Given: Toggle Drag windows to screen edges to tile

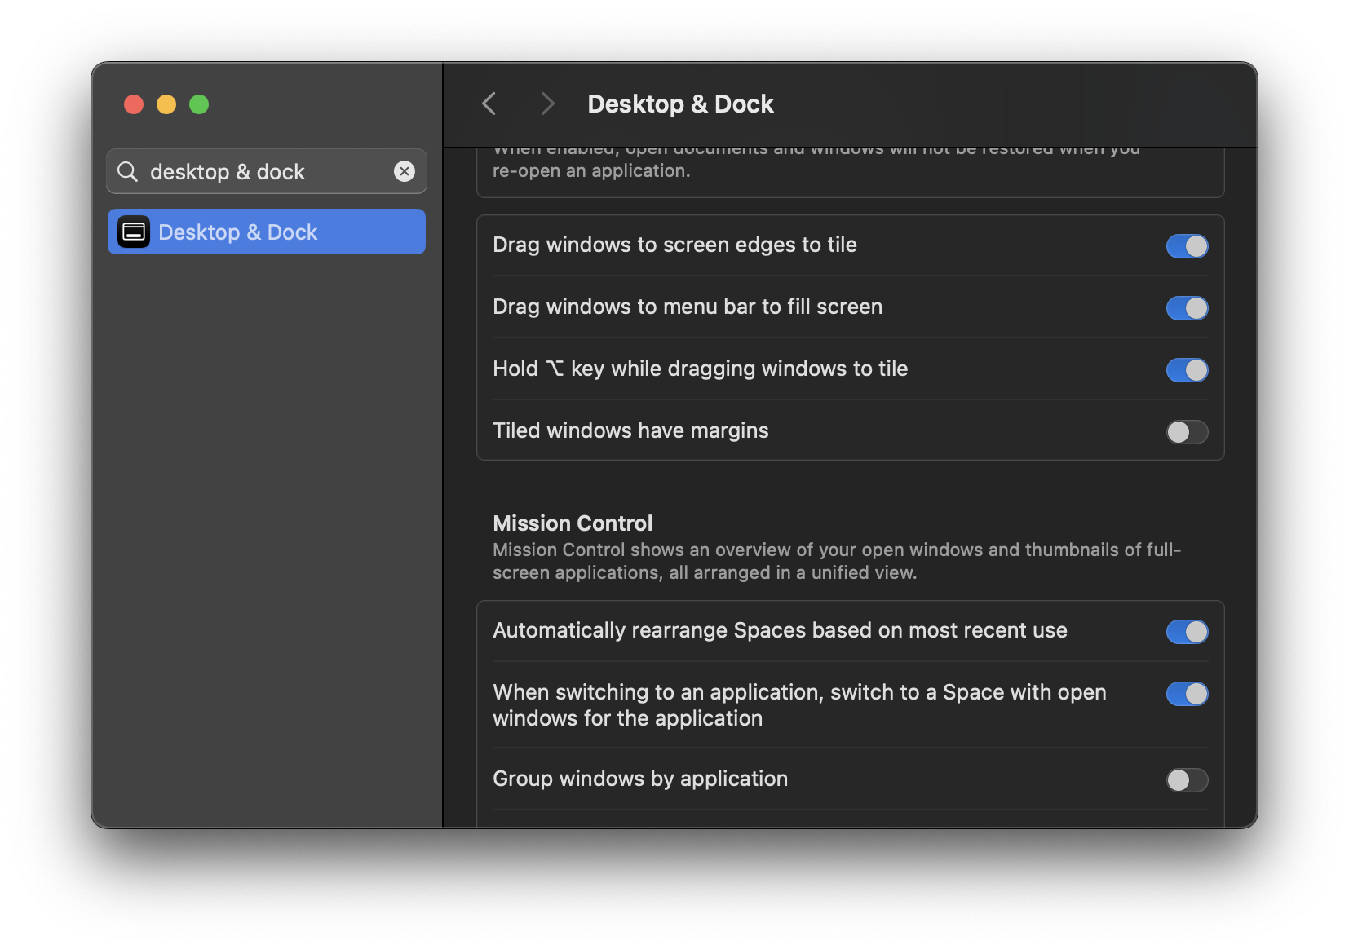Looking at the screenshot, I should (x=1187, y=246).
